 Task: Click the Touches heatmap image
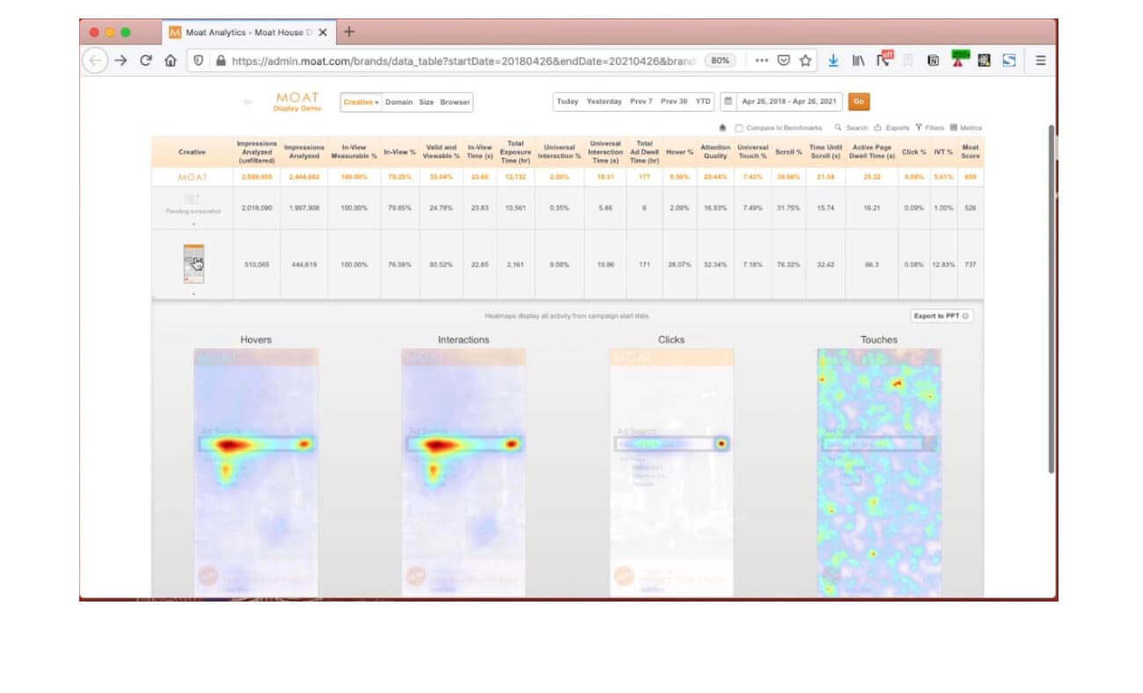(879, 473)
